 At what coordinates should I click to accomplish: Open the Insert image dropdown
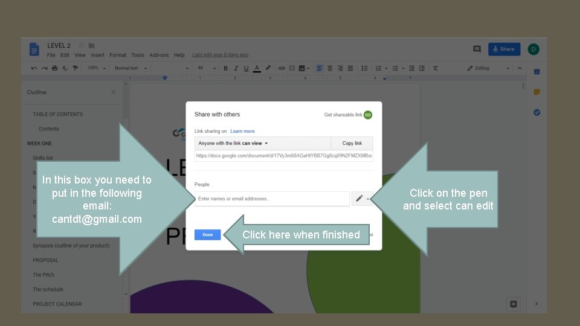pos(304,68)
